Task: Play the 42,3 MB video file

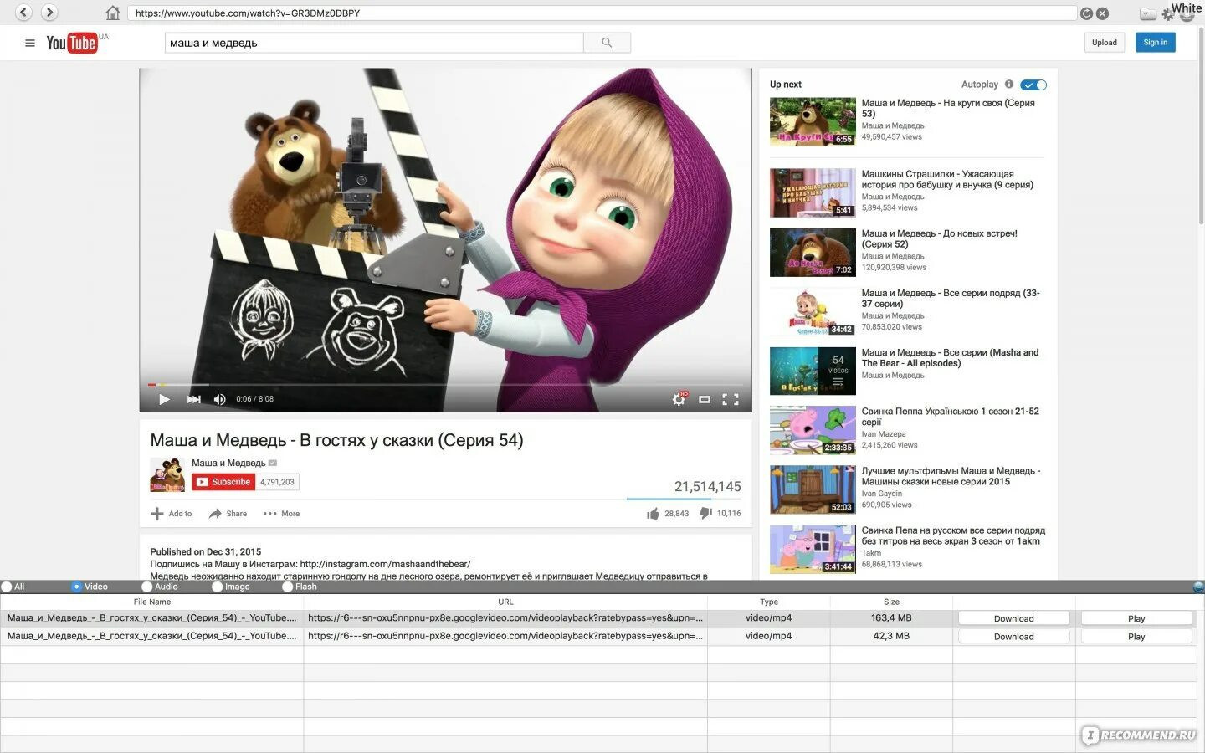Action: point(1136,637)
